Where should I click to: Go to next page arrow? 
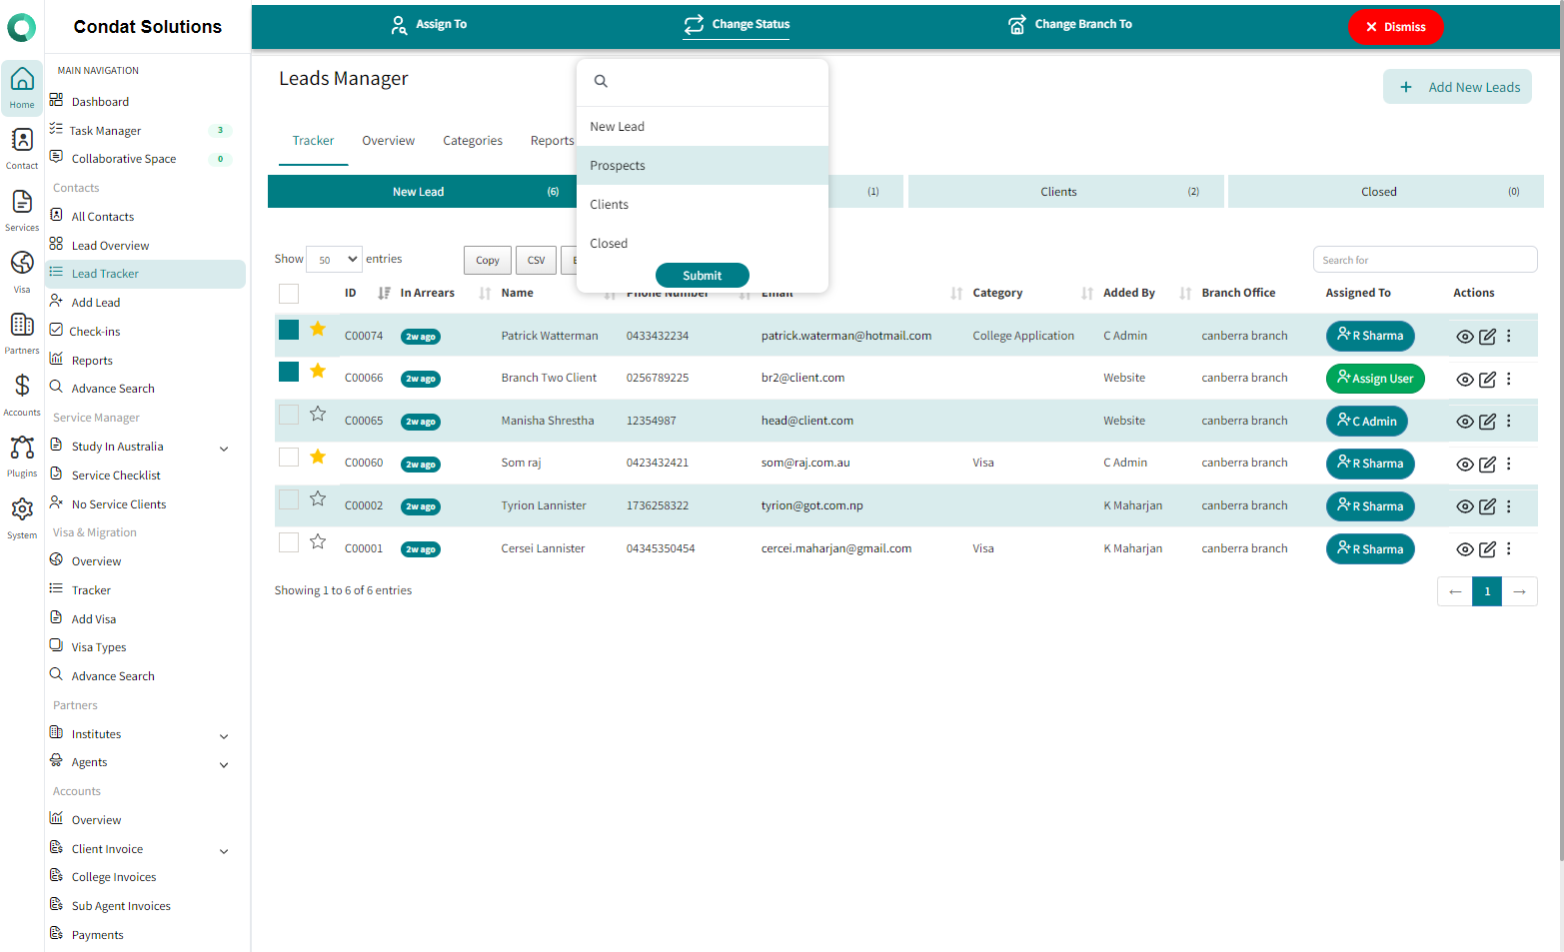(1519, 591)
